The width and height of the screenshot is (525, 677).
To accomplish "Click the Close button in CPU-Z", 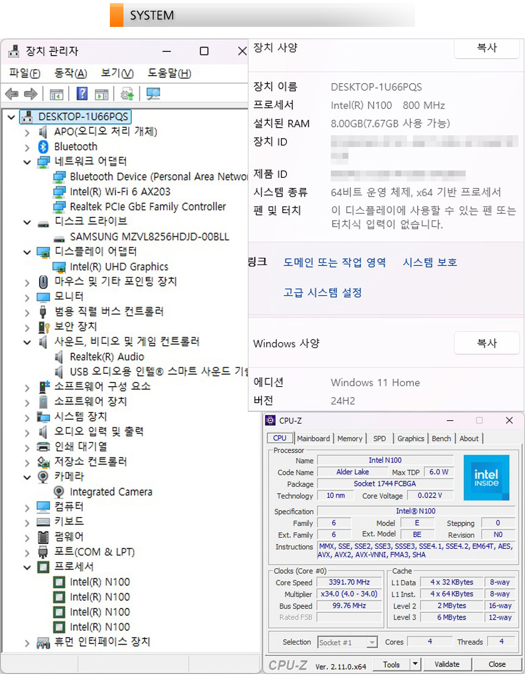I will (x=497, y=664).
